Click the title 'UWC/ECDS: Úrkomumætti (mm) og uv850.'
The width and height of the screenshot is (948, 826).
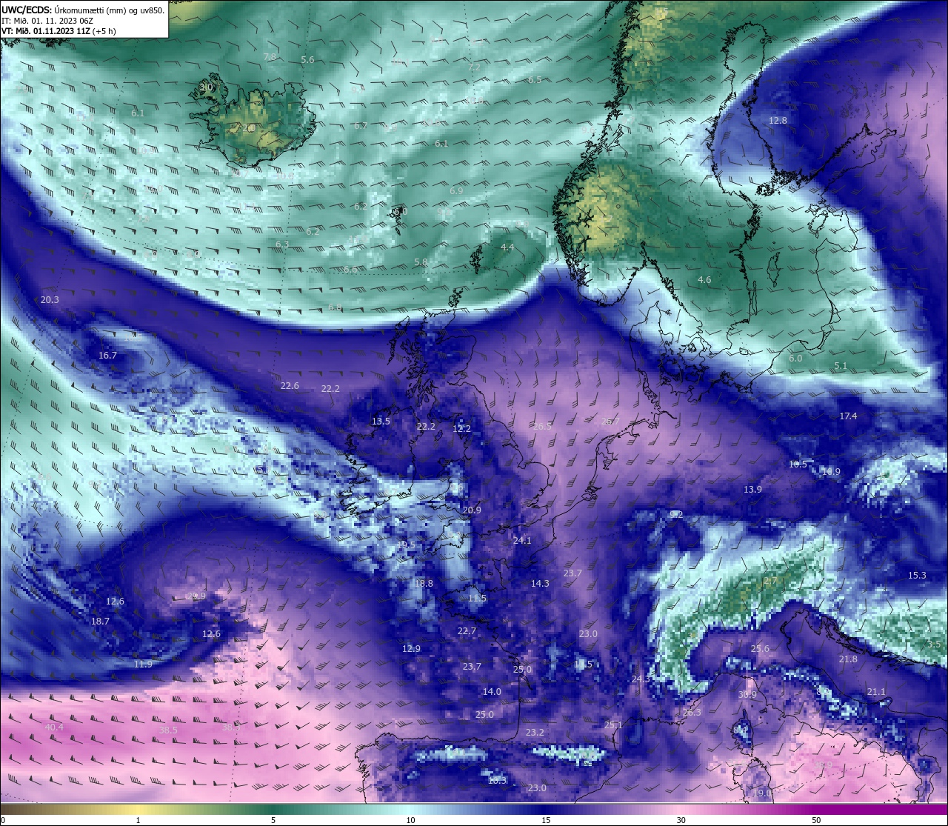pyautogui.click(x=83, y=10)
